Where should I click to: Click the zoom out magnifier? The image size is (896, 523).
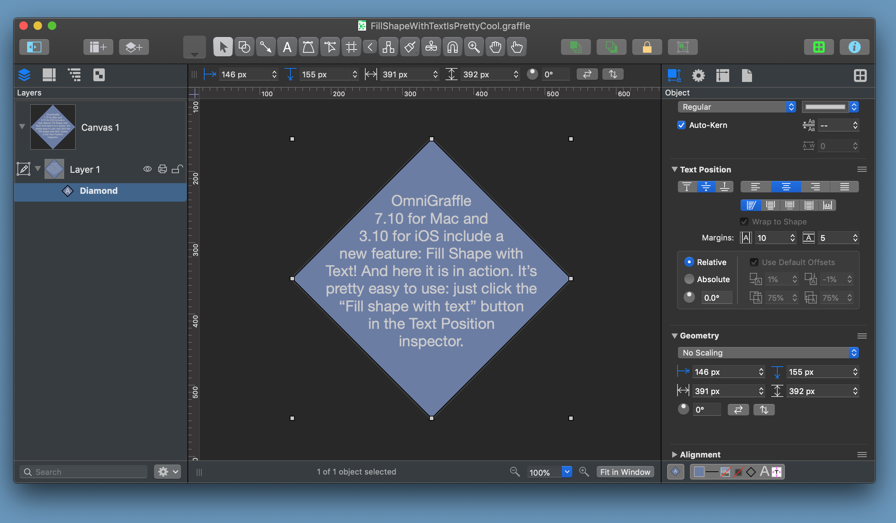pos(515,472)
